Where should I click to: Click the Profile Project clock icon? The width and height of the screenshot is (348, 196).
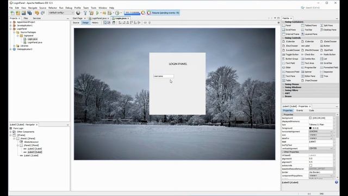pos(117,13)
